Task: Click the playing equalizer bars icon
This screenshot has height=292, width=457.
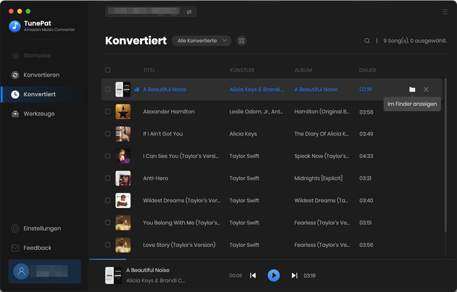Action: tap(137, 89)
